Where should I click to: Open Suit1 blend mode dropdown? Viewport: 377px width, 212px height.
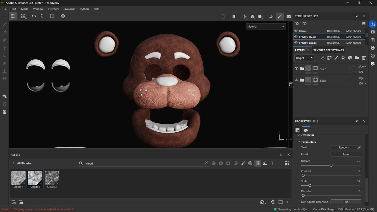[361, 78]
